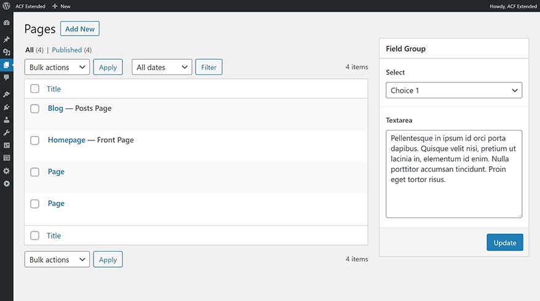The width and height of the screenshot is (540, 301).
Task: Open the top Bulk actions dropdown
Action: (57, 67)
